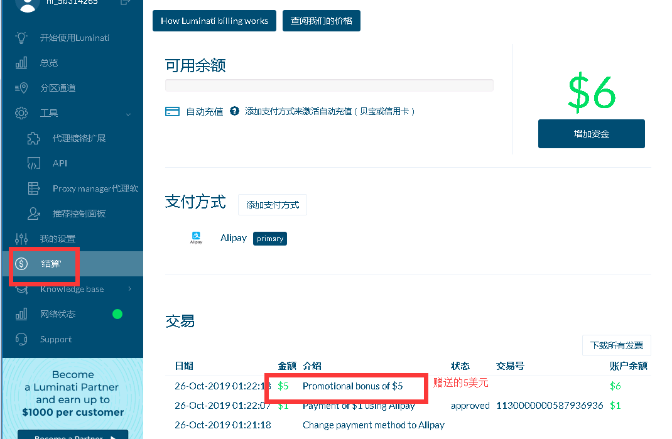The height and width of the screenshot is (439, 672).
Task: Click the Alipay logo icon
Action: [x=196, y=237]
